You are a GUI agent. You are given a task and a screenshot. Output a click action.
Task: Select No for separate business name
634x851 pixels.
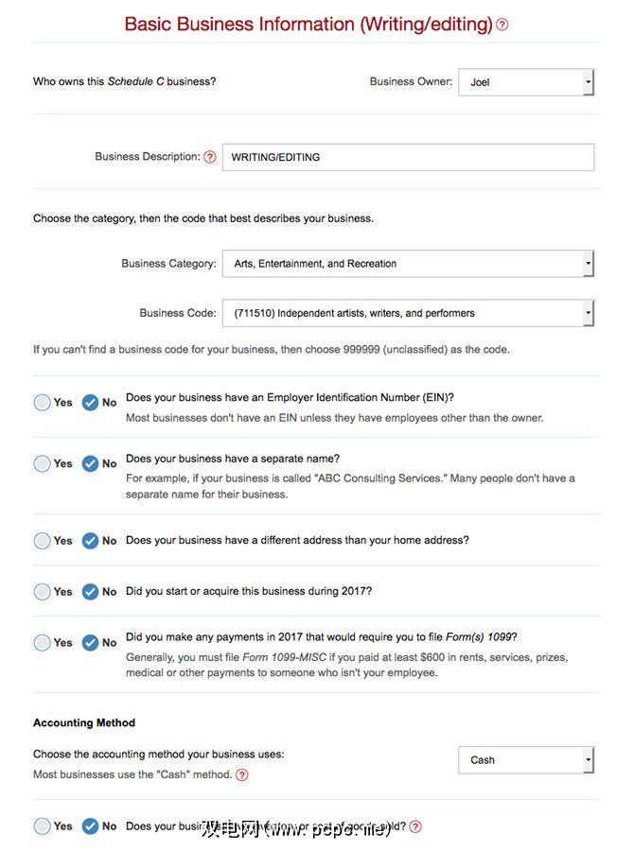click(91, 463)
